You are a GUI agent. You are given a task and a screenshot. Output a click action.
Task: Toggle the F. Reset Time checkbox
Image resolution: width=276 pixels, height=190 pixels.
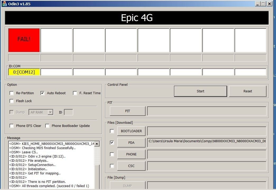point(75,93)
